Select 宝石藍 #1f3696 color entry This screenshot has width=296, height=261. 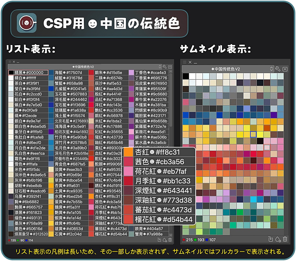(x=68, y=105)
